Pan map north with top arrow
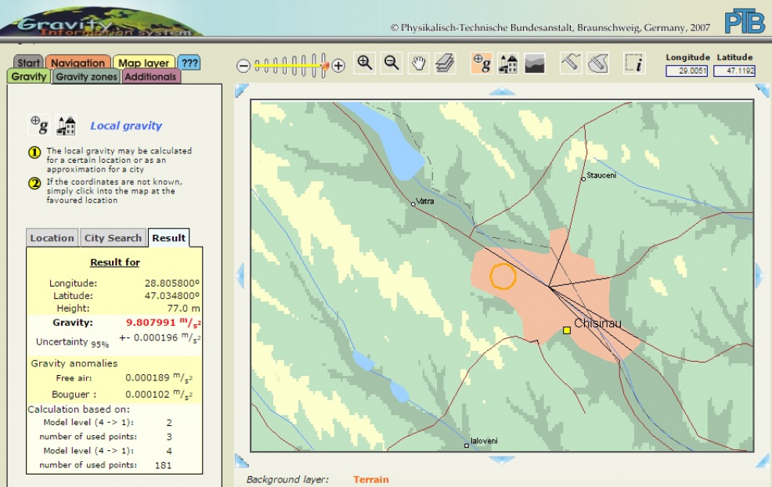 coord(502,91)
